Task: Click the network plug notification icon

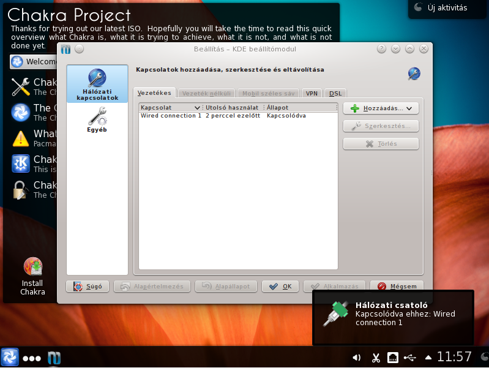Action: [336, 314]
